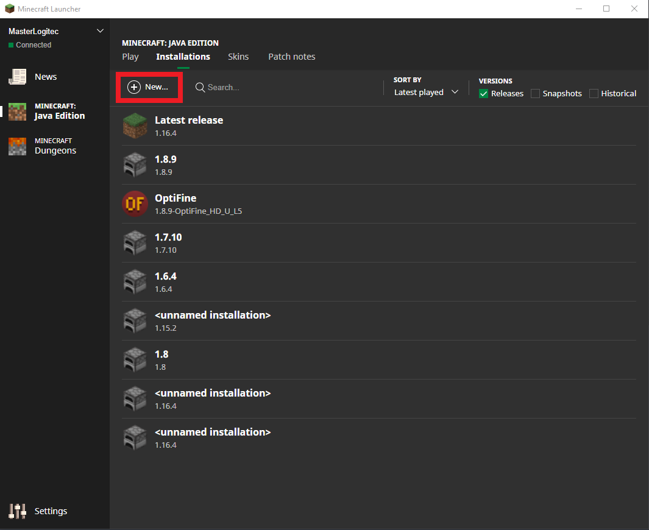Select the 1.7.10 installation name
Viewport: 649px width, 530px height.
pos(168,238)
